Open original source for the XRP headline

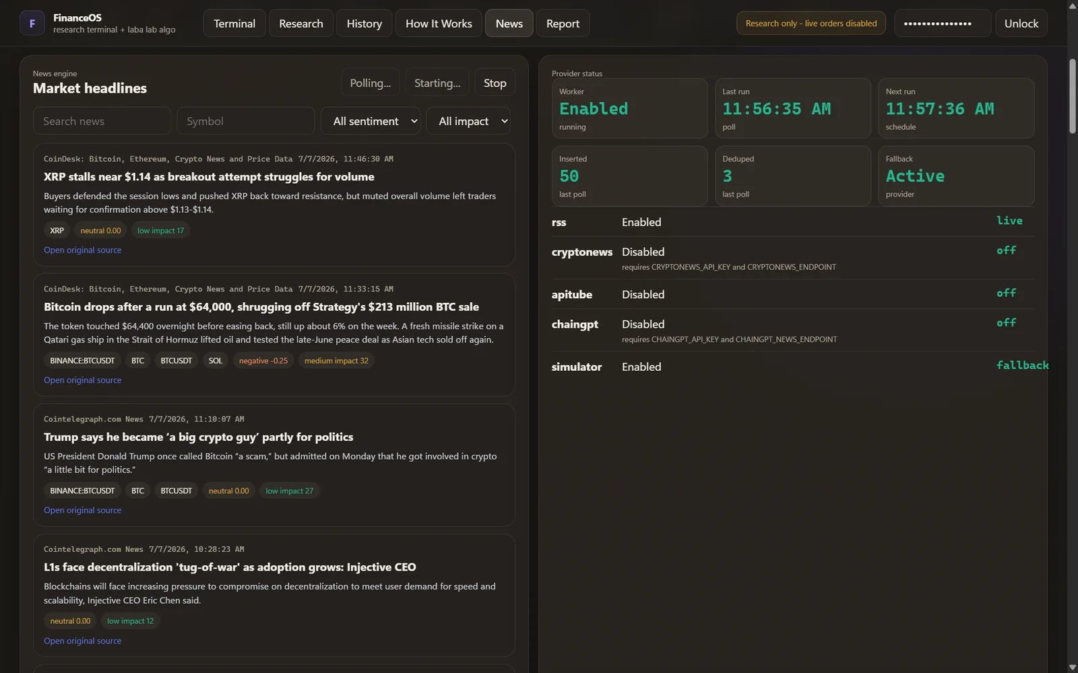click(83, 250)
